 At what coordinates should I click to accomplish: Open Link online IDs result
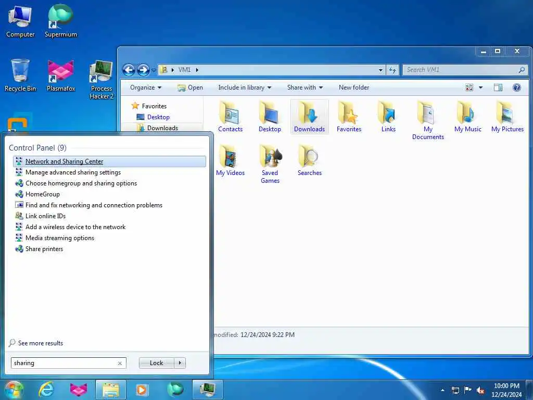coord(109,216)
